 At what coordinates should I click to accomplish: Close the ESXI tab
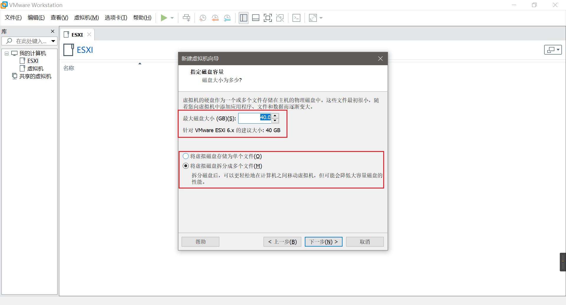click(89, 35)
